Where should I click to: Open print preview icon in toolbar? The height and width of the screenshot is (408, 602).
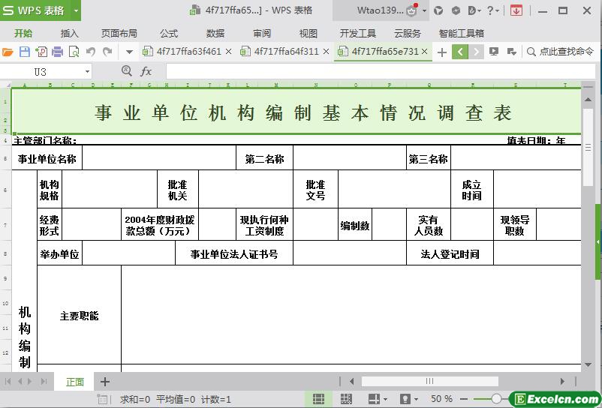pyautogui.click(x=74, y=52)
